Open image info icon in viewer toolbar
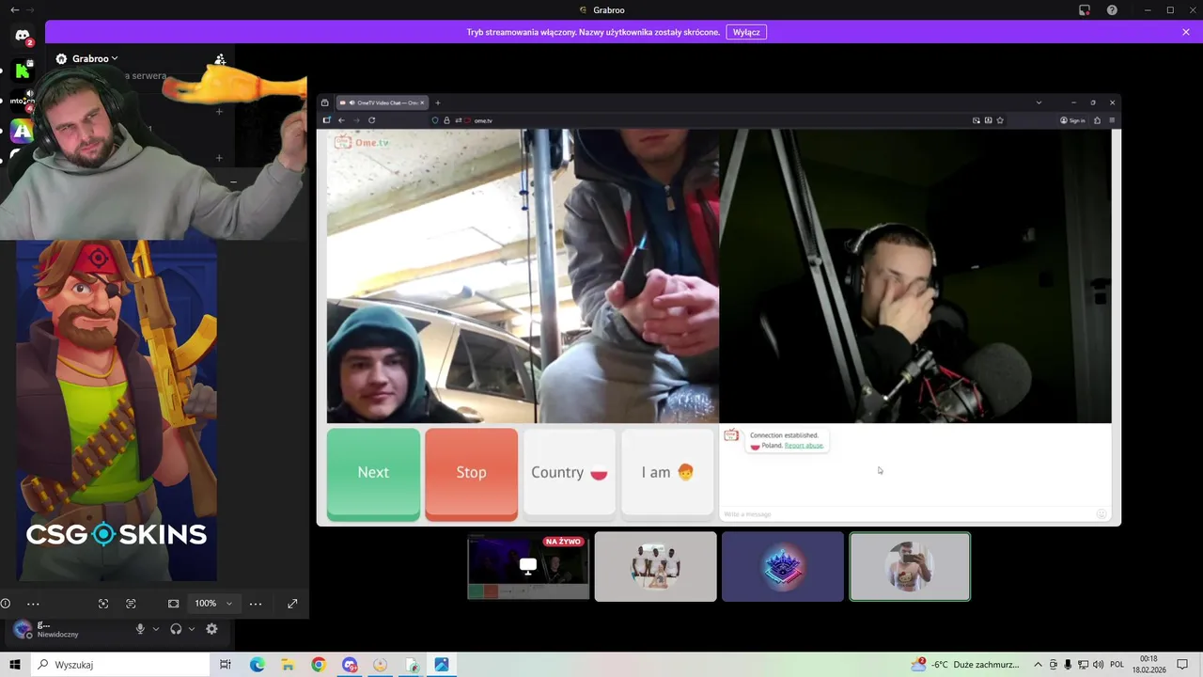The height and width of the screenshot is (677, 1203). point(6,604)
